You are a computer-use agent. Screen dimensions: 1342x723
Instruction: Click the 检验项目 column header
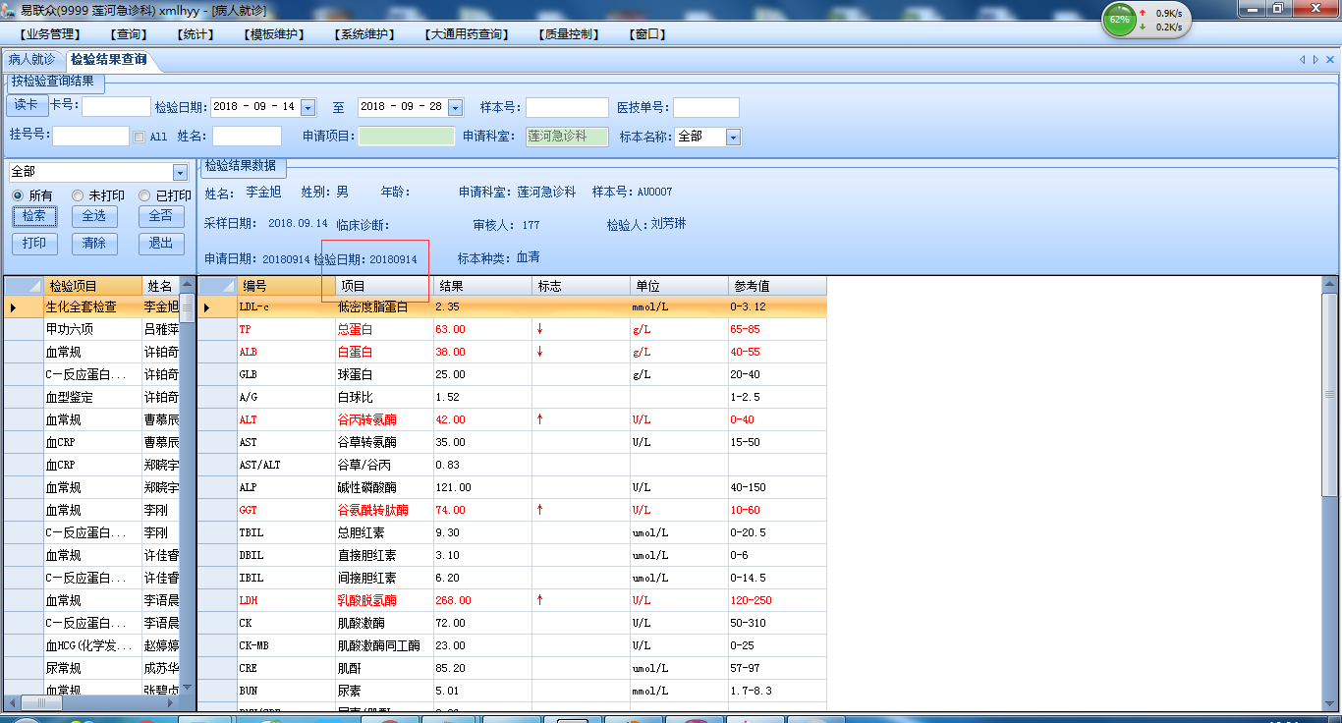click(92, 286)
